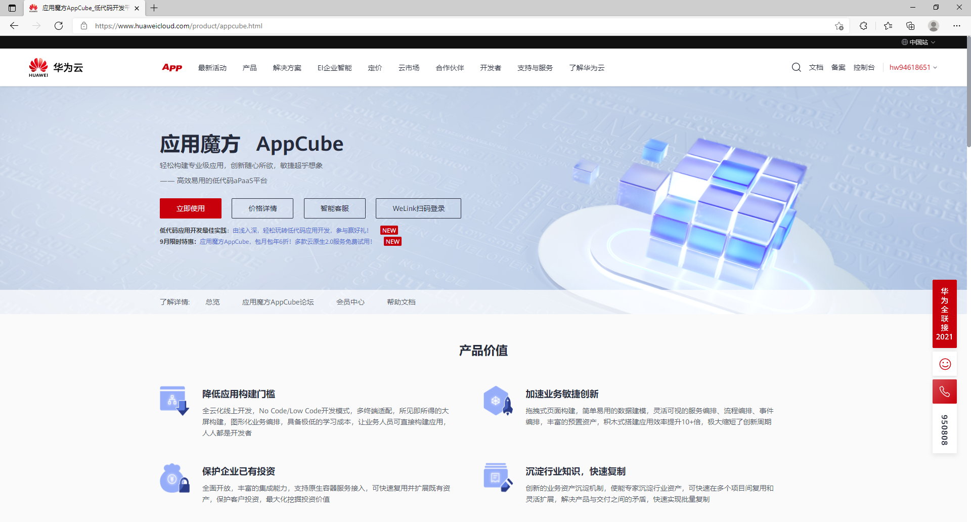Viewport: 971px width, 522px height.
Task: Click the WeLink扫码登录 button
Action: (418, 208)
